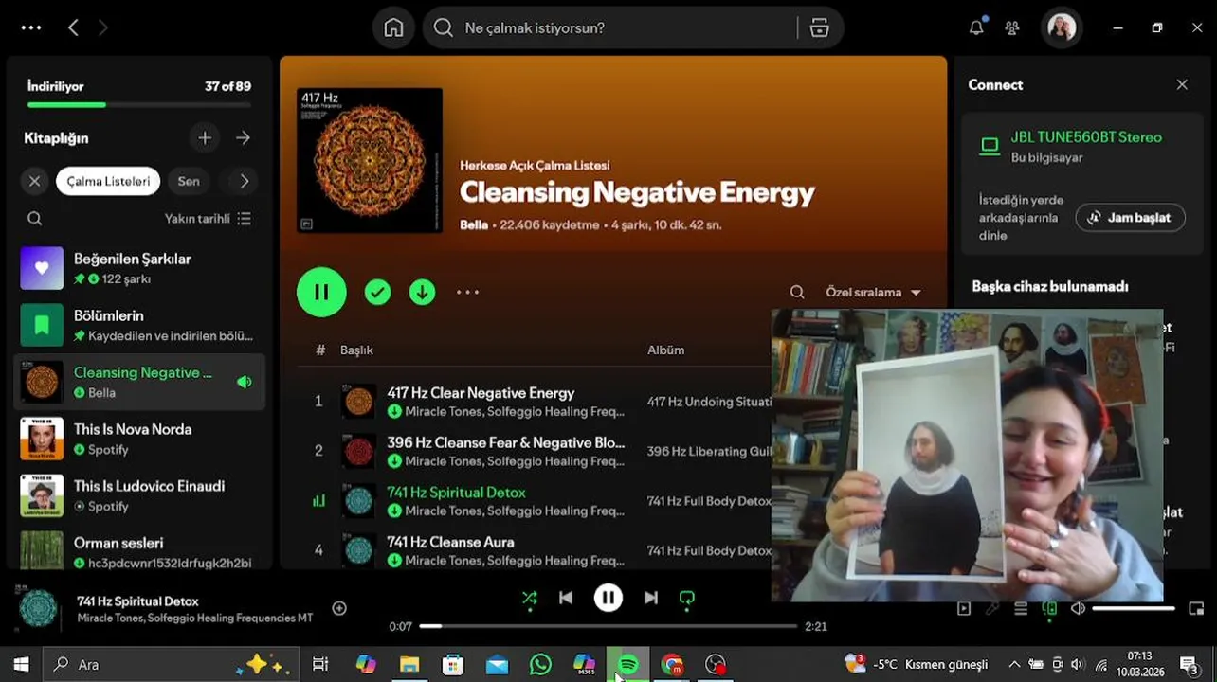Sort by the 'Albüm' column header

tap(665, 350)
